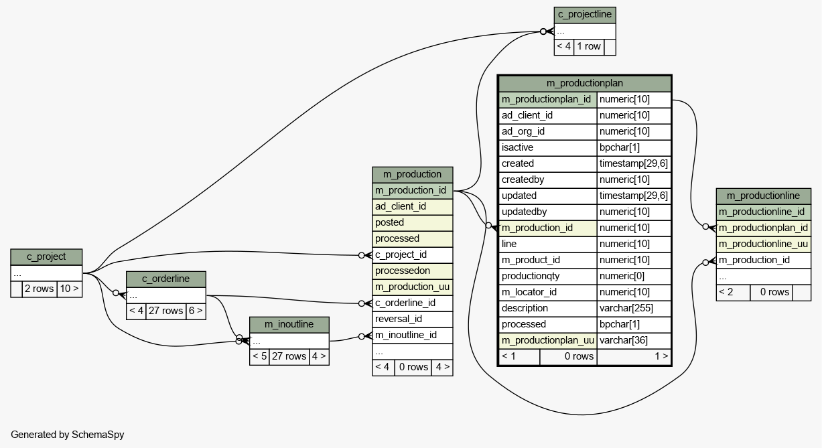
Task: Click the m_inoutline_id column in m_production
Action: click(x=412, y=335)
